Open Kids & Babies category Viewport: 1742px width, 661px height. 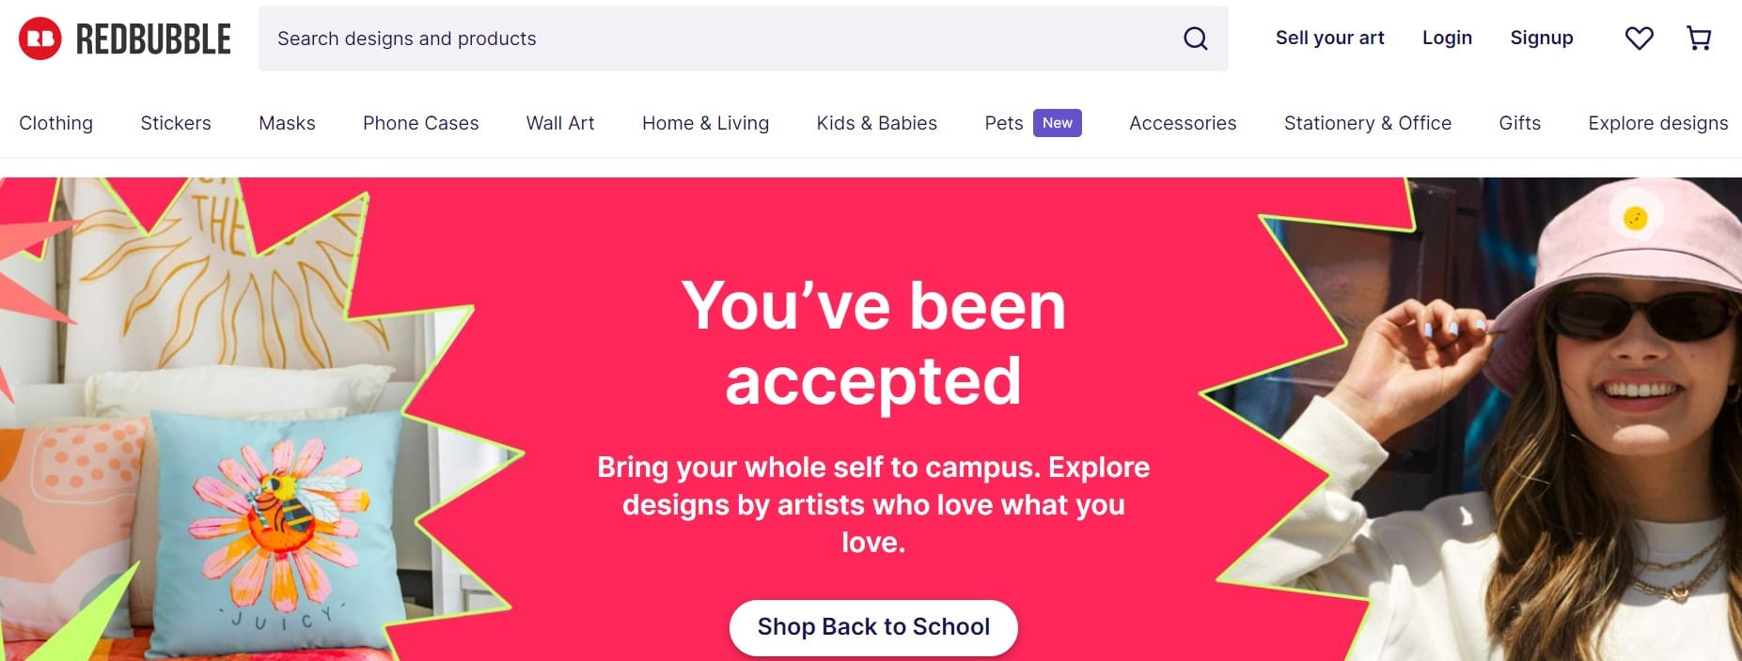pyautogui.click(x=876, y=123)
